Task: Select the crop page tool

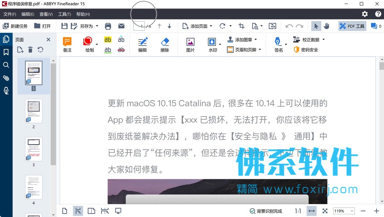Action: (x=241, y=26)
